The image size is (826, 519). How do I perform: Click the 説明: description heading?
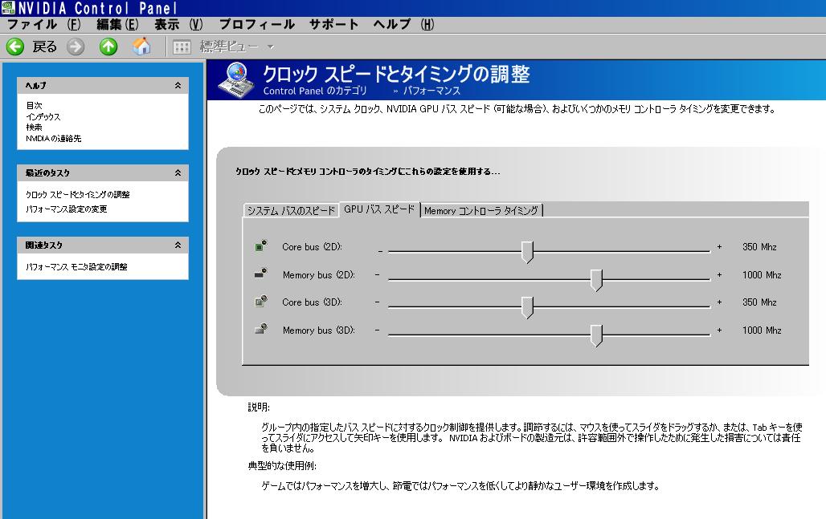pos(260,407)
